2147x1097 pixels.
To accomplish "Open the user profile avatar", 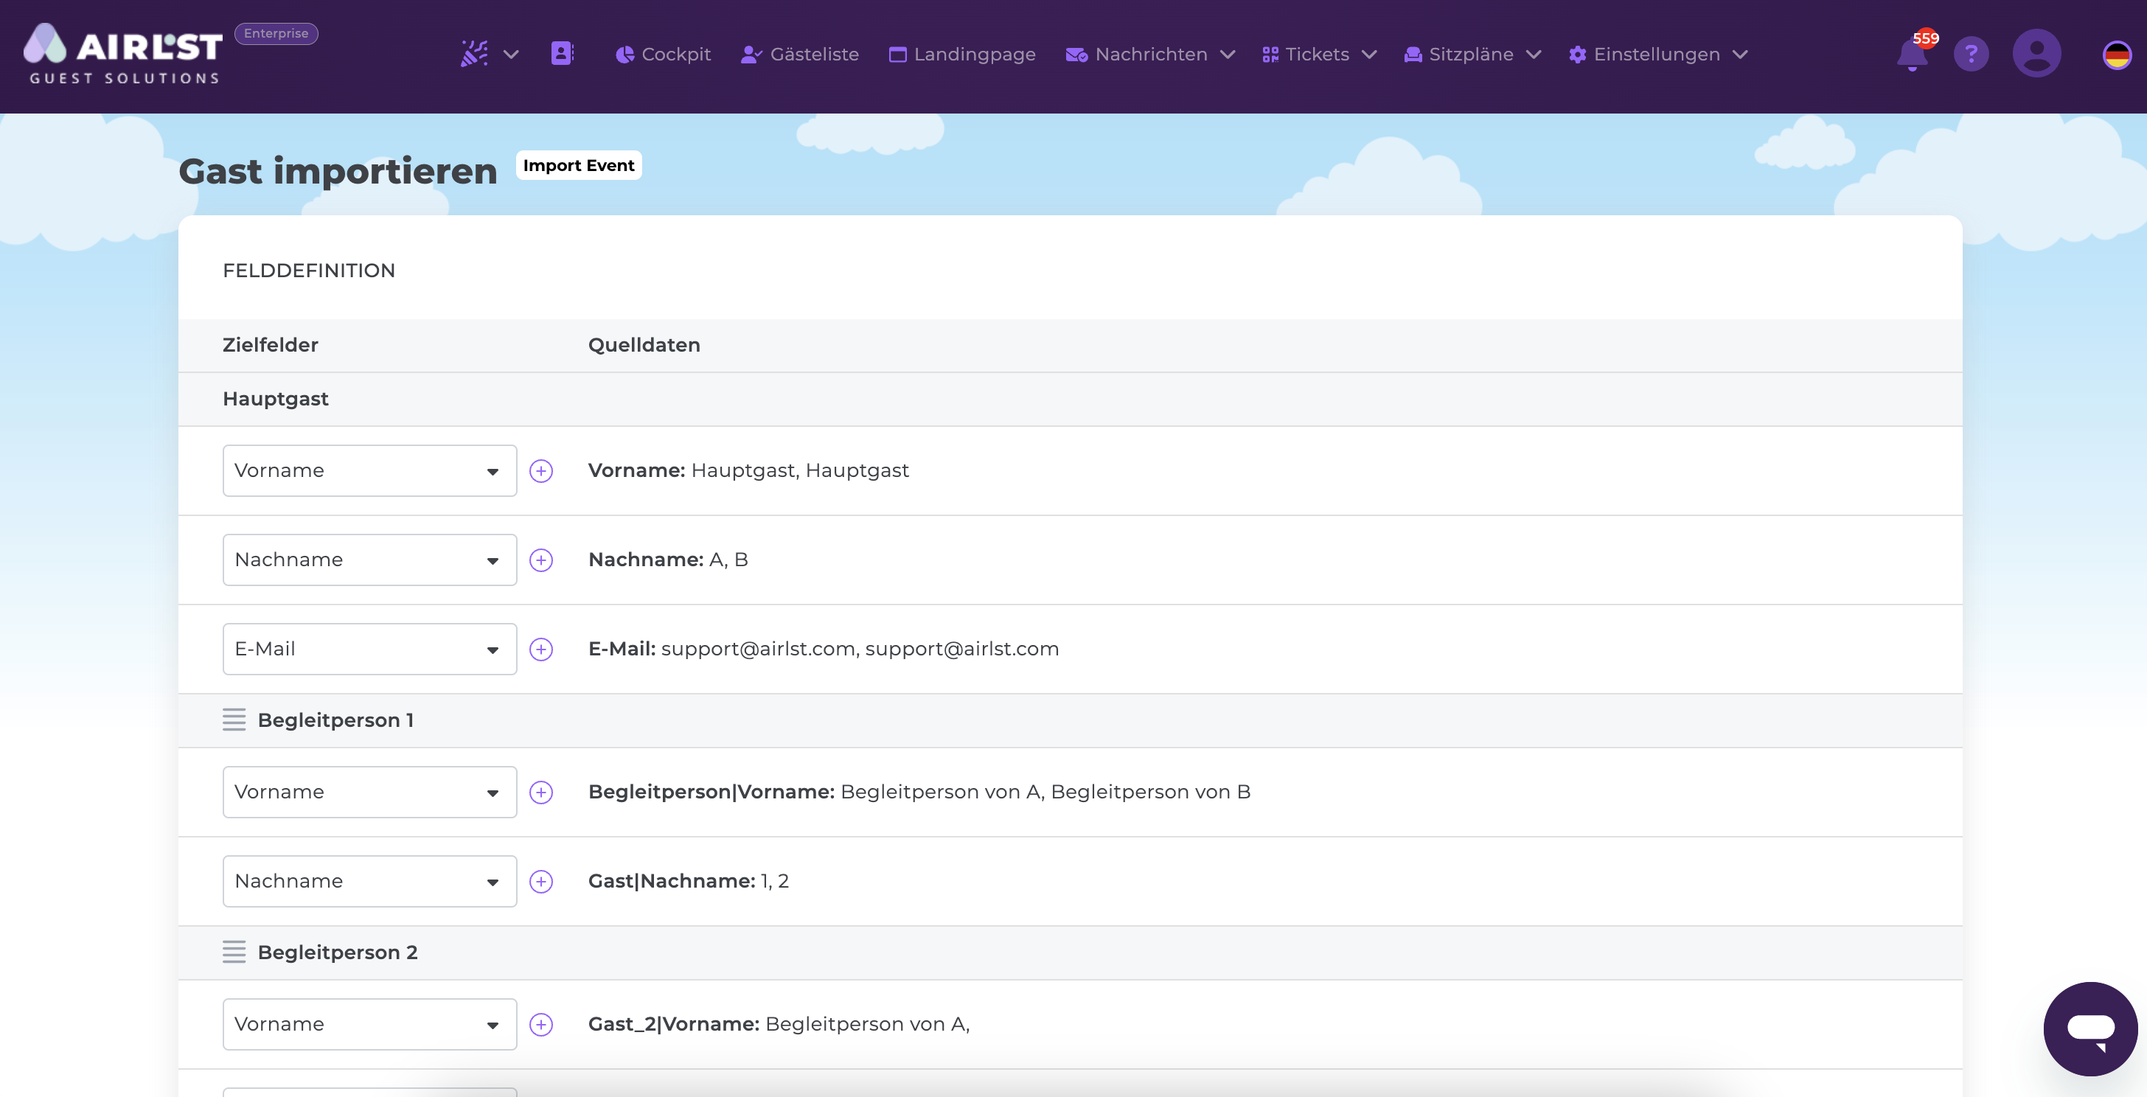I will click(2037, 53).
